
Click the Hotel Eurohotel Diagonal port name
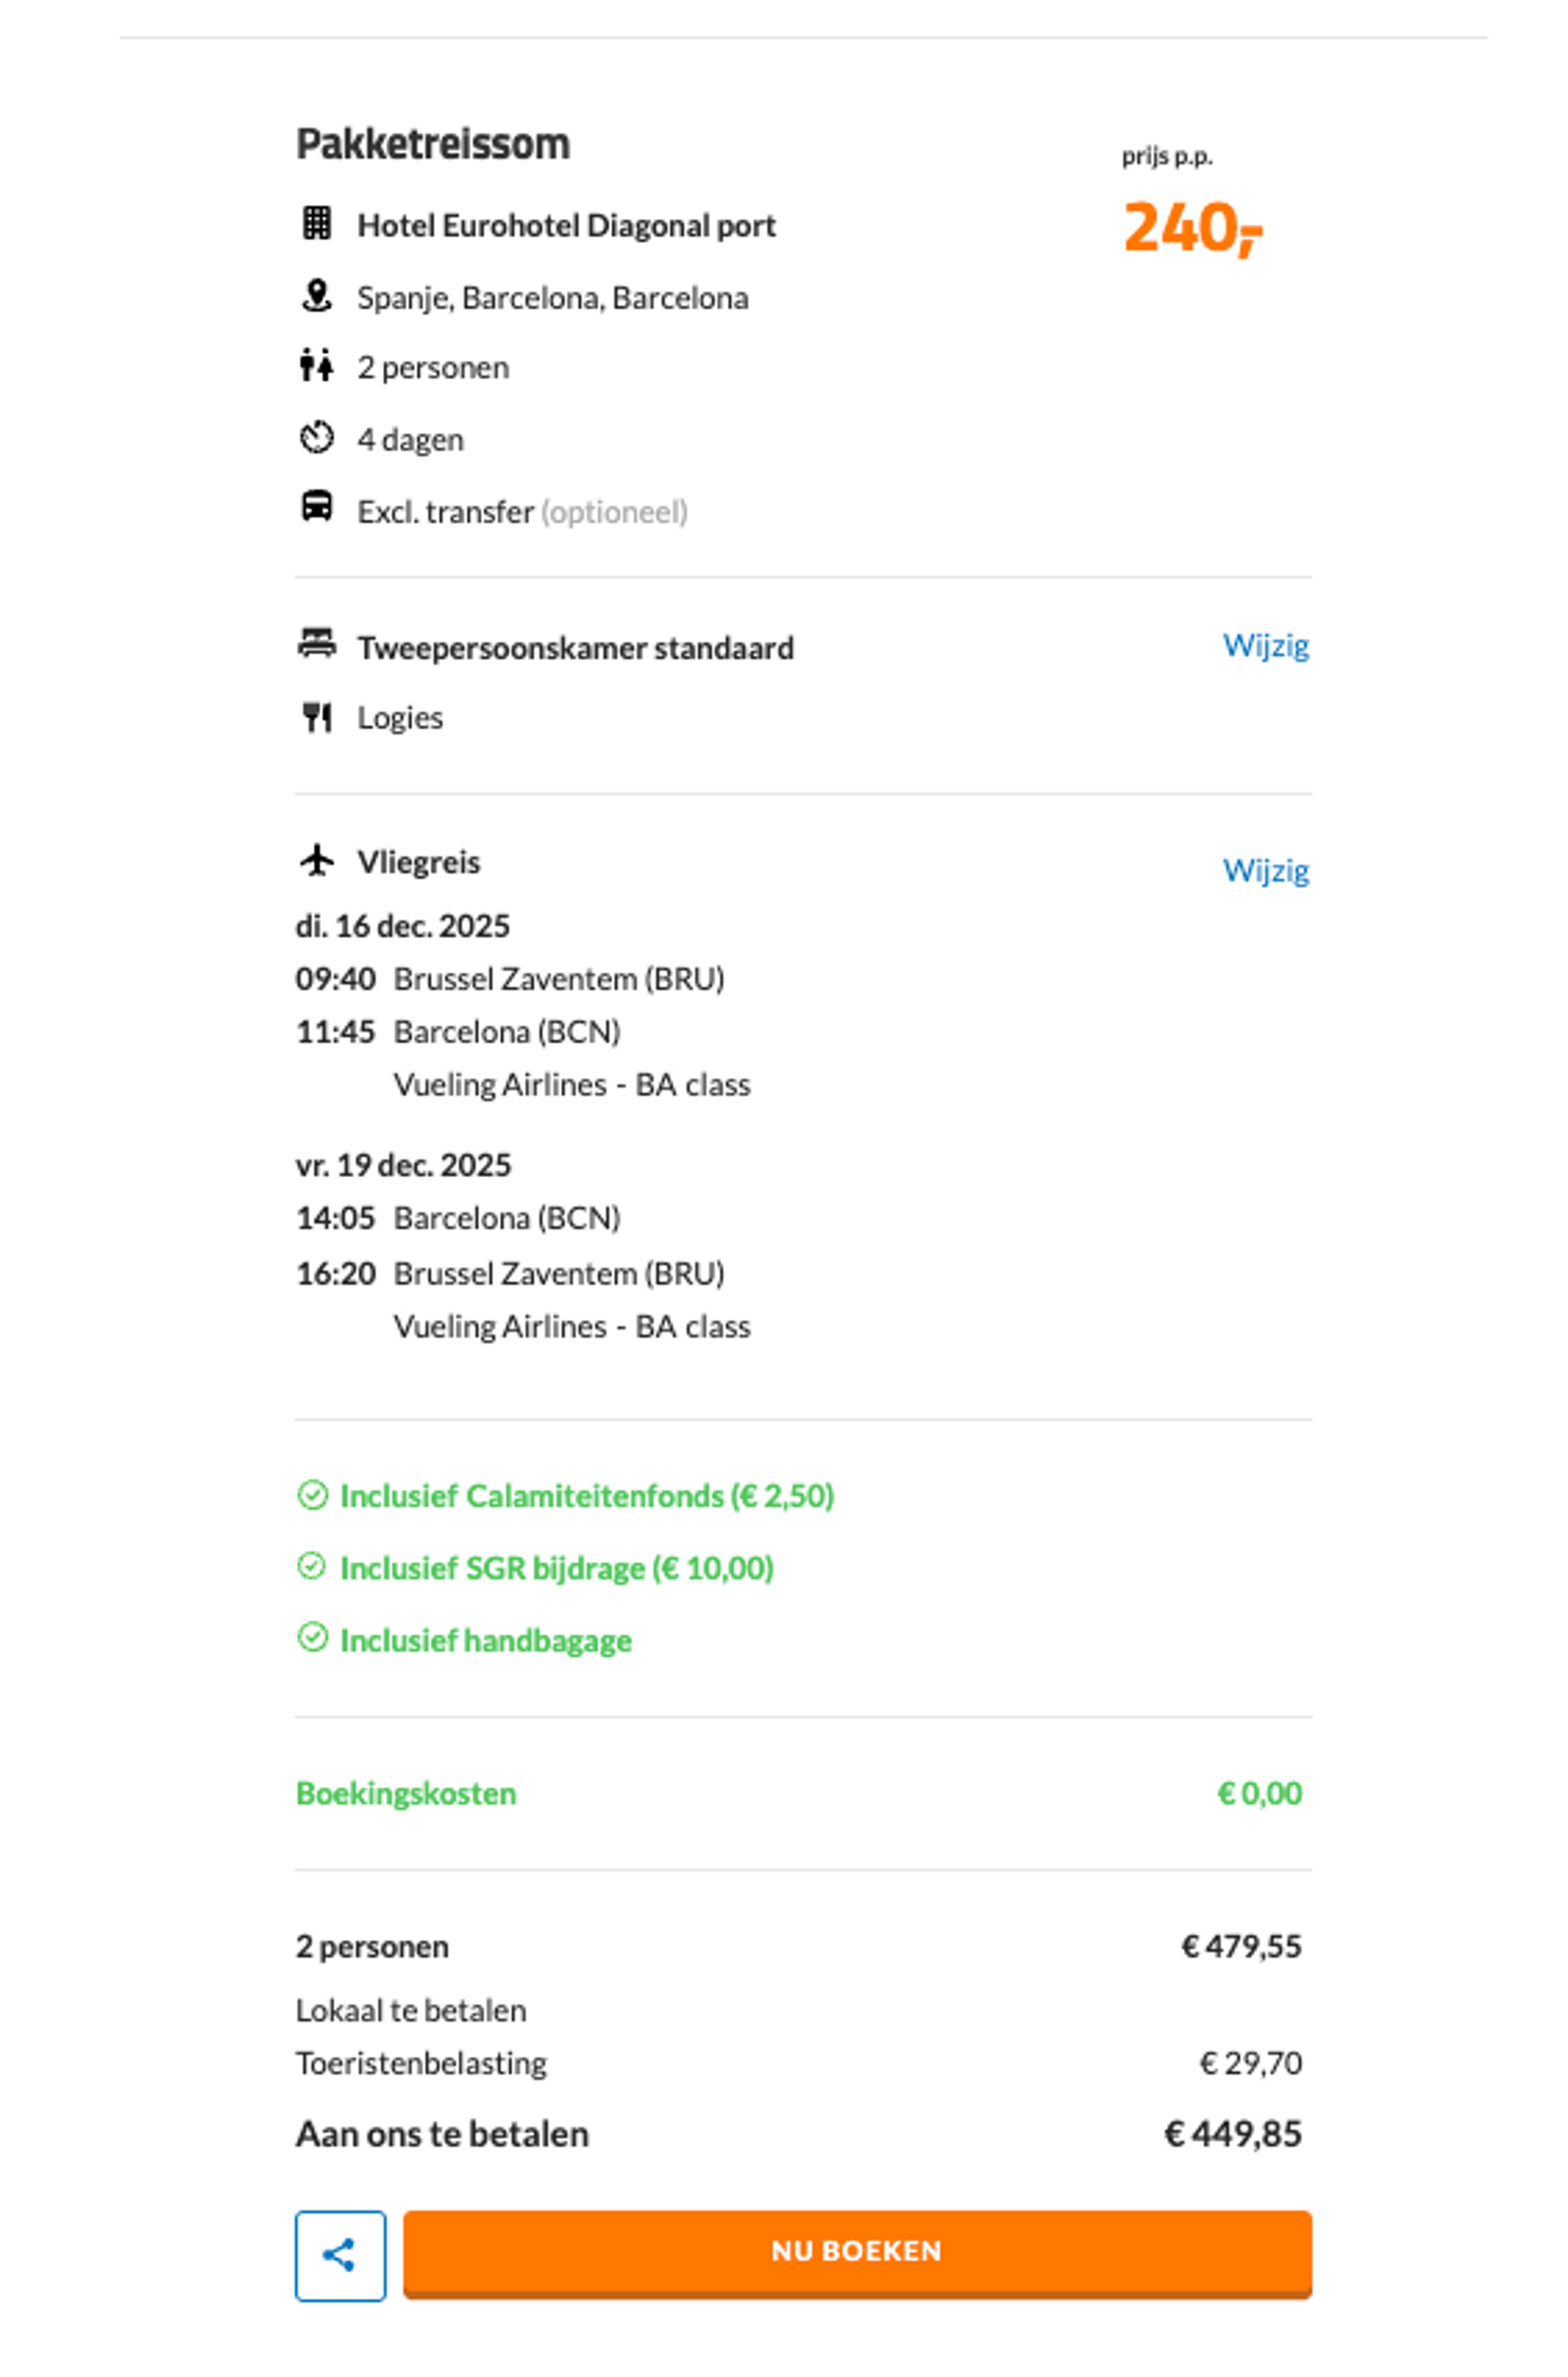pos(566,226)
